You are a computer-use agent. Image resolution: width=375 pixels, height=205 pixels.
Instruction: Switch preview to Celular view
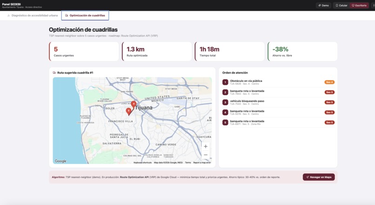tap(342, 5)
